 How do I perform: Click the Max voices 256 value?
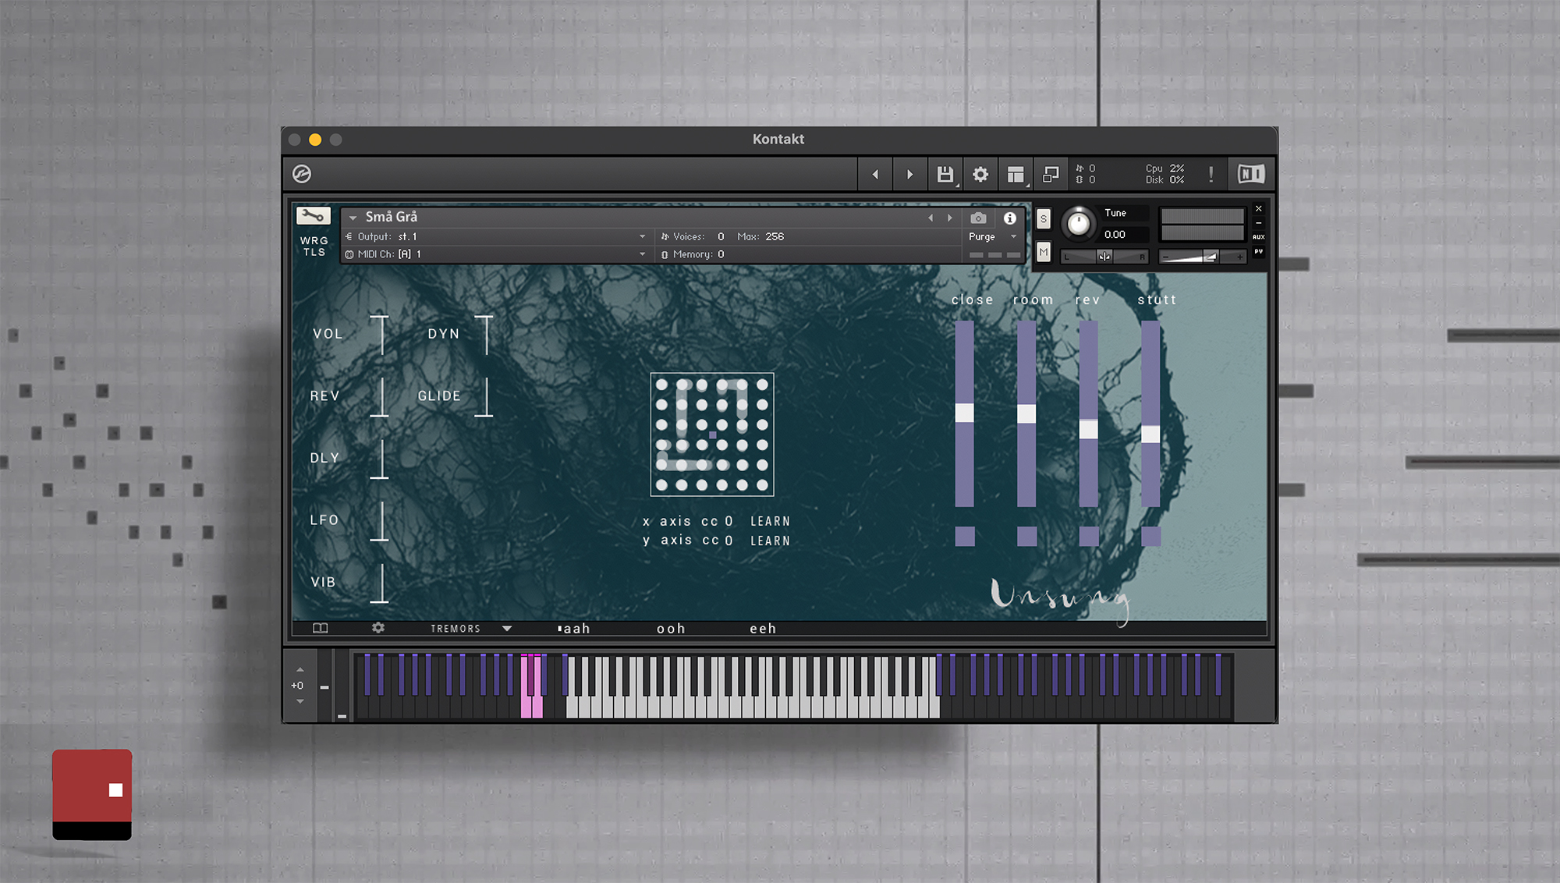pos(775,236)
